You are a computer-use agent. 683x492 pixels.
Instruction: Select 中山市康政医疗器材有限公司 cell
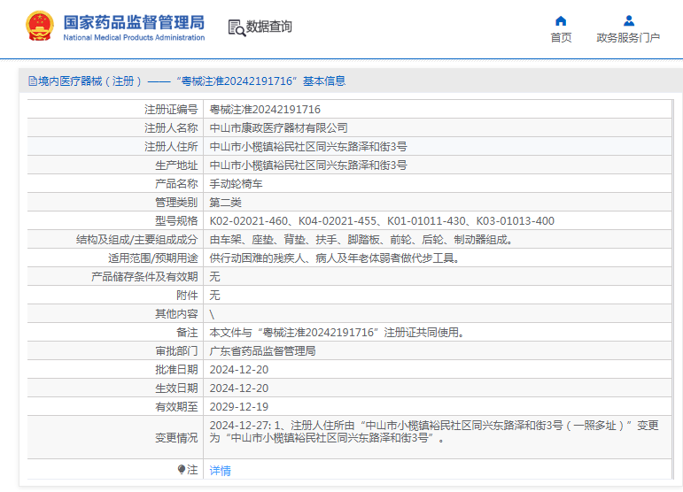278,128
